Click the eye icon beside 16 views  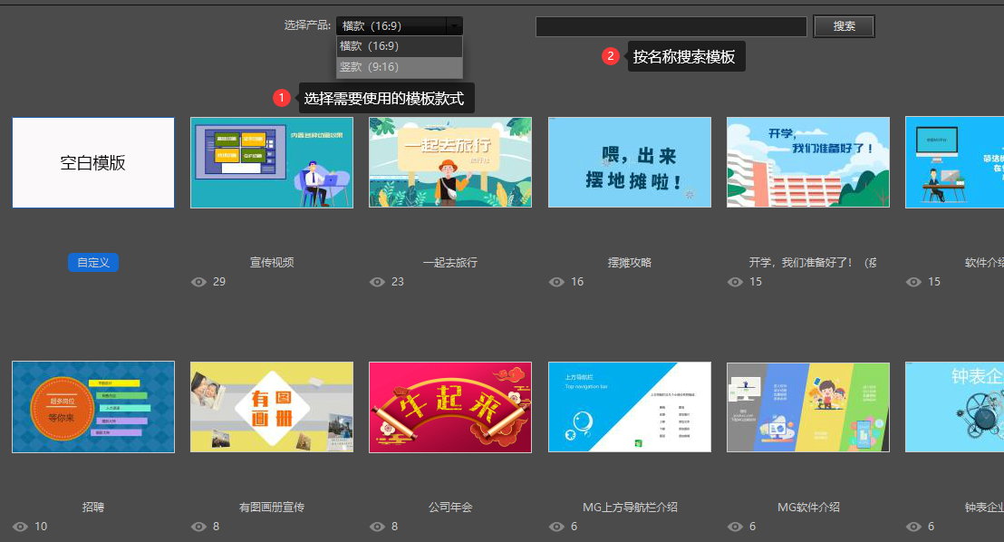(x=556, y=282)
